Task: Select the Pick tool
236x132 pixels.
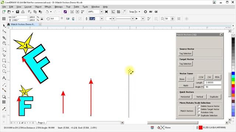Action: coord(4,26)
